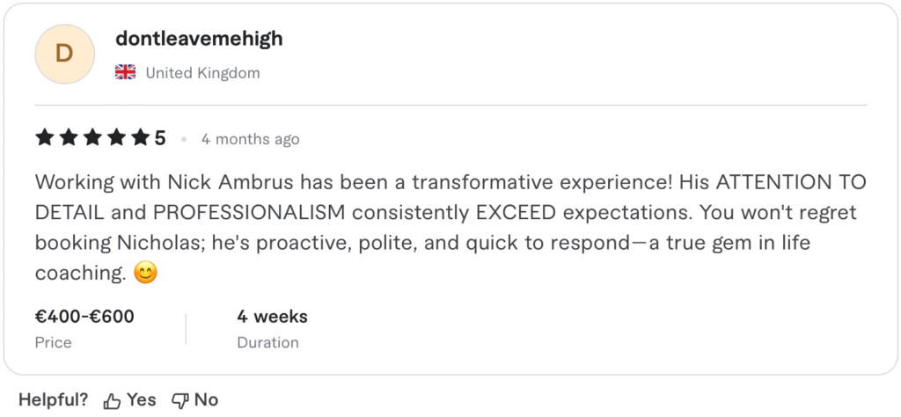901x417 pixels.
Task: Click the "United Kingdom" country label
Action: coord(202,73)
